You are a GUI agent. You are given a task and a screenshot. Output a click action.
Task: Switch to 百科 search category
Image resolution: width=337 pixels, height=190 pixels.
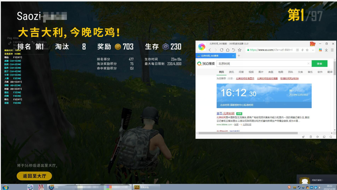click(x=290, y=72)
